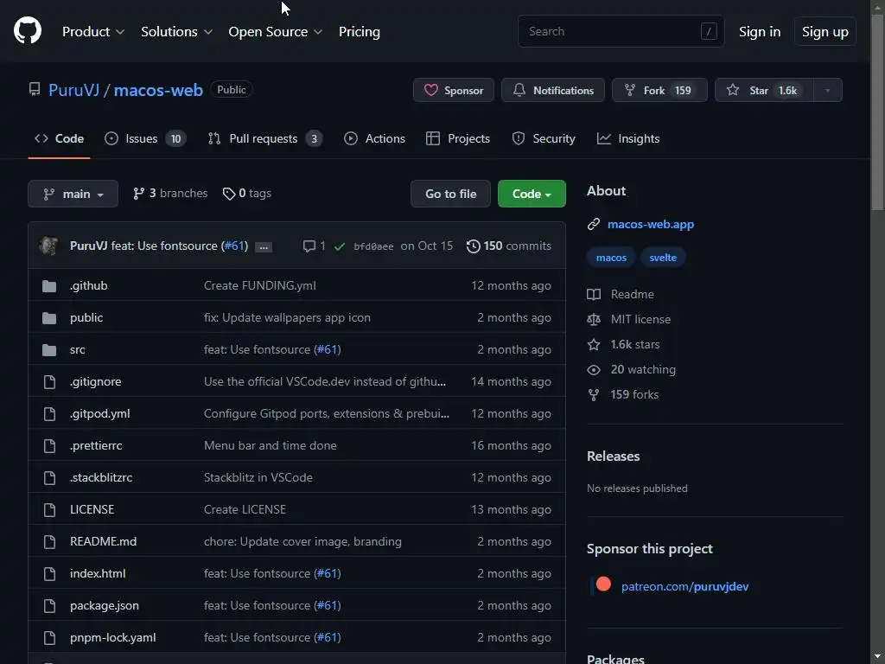Open commit hash bfd0aee
Viewport: 885px width, 664px height.
pos(373,246)
